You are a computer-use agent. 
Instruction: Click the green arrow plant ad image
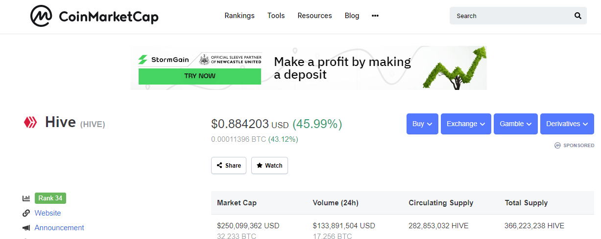coord(455,67)
